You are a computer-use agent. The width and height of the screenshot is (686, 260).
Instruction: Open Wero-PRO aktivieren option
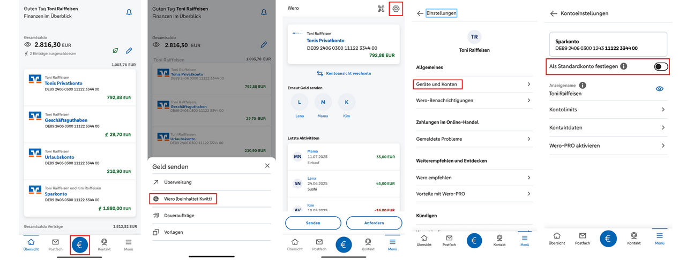[x=607, y=146]
